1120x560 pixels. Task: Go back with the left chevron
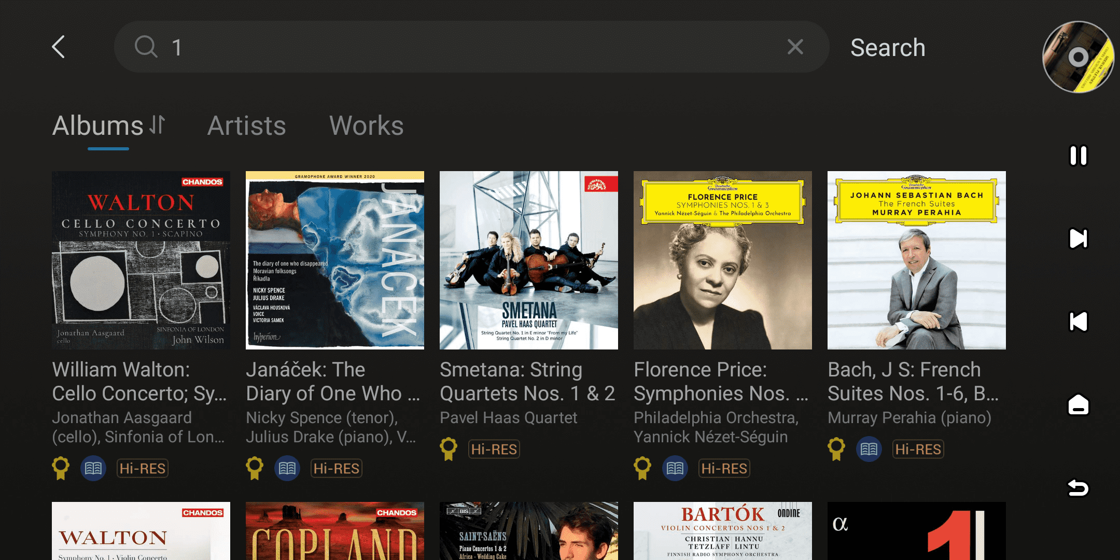pyautogui.click(x=59, y=47)
